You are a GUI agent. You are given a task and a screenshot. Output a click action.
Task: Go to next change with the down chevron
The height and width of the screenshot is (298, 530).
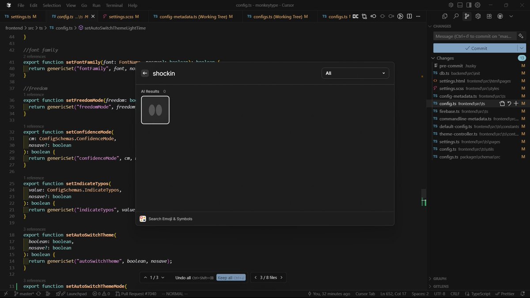[x=163, y=278]
